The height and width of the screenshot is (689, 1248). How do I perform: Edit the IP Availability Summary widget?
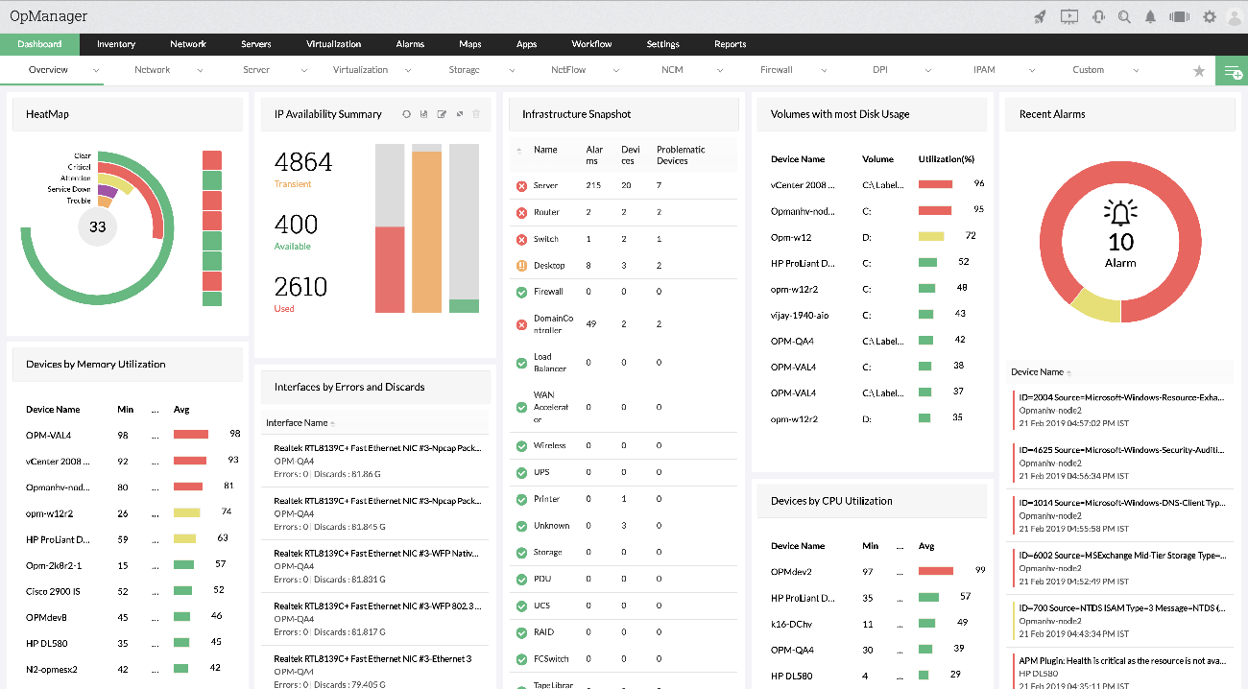pyautogui.click(x=442, y=114)
